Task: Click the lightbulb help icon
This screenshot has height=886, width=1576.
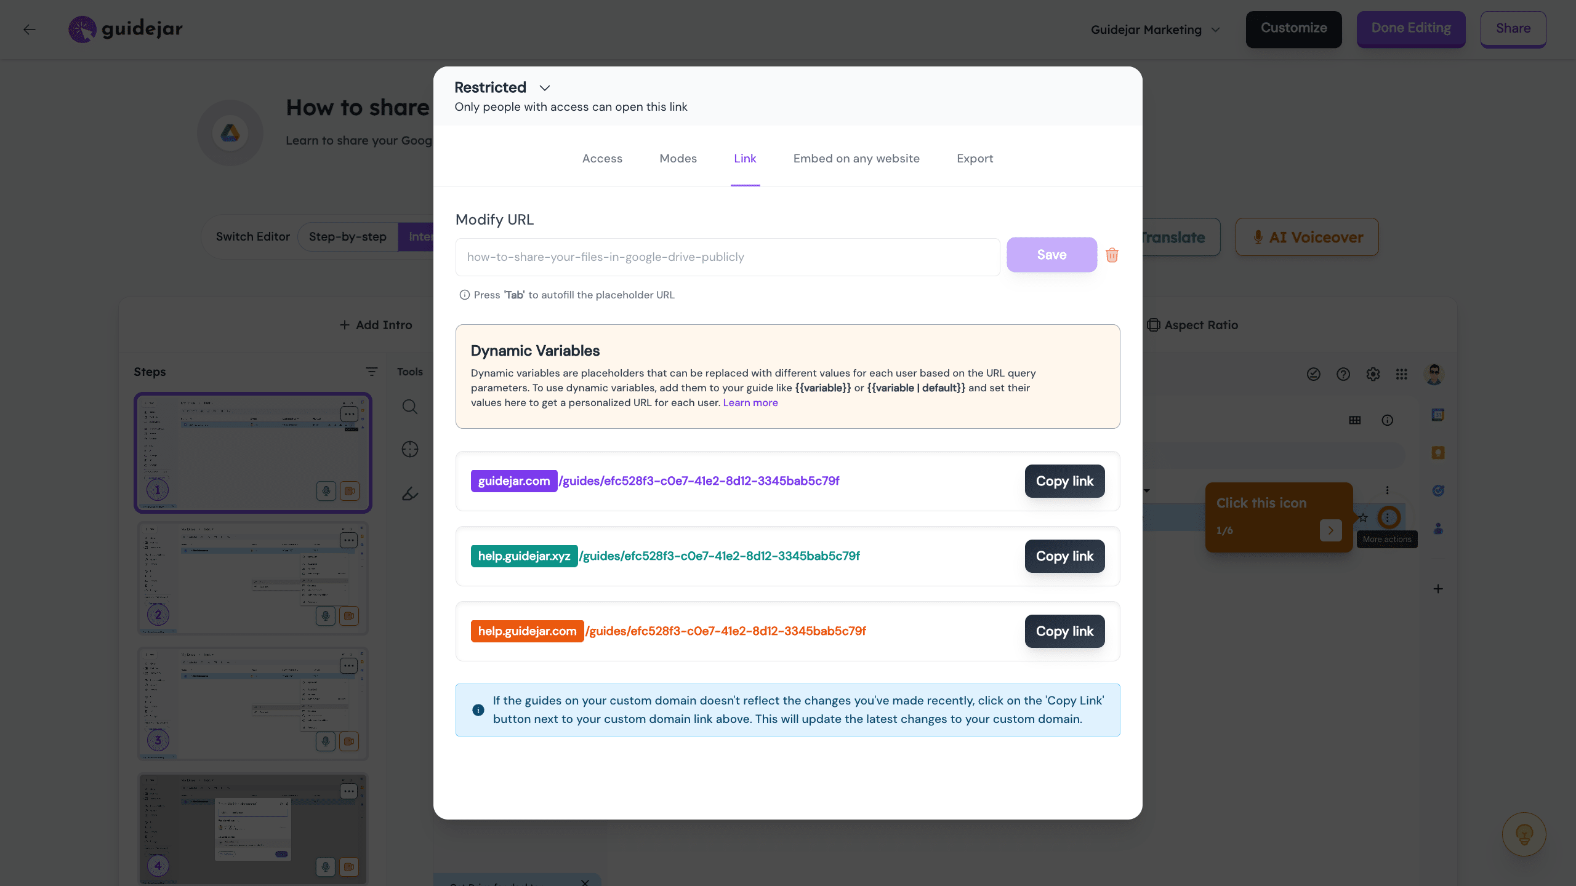Action: point(1524,834)
